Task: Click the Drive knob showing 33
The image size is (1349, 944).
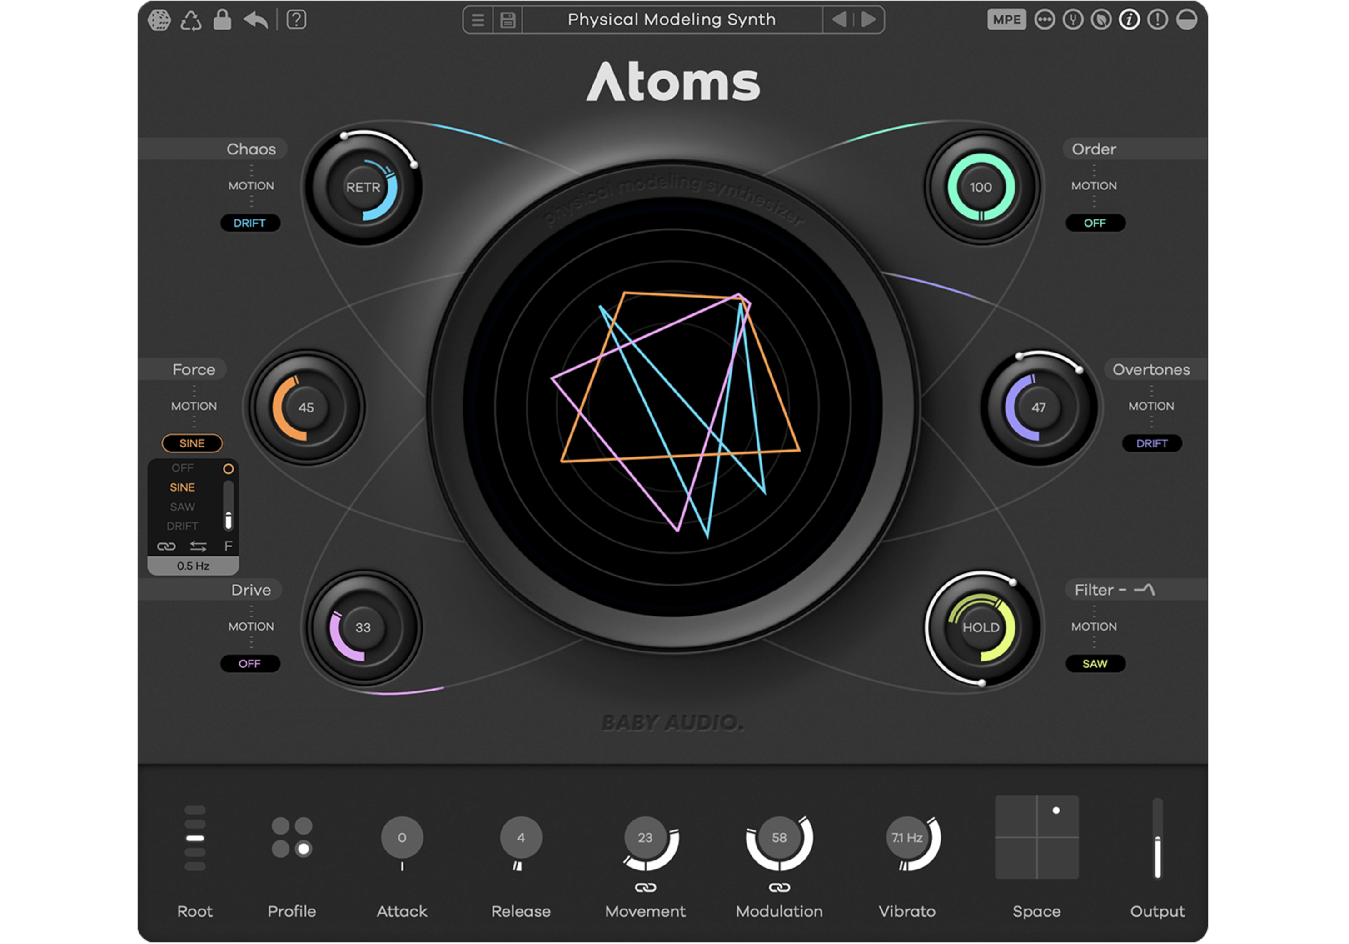Action: [363, 628]
